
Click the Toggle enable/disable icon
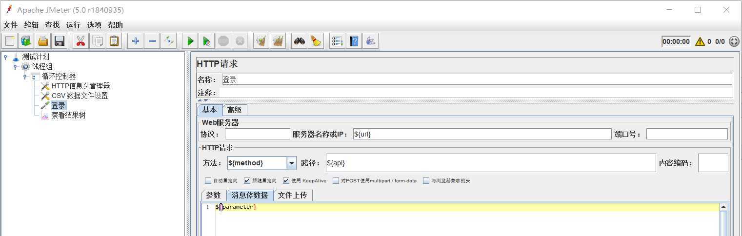pos(169,41)
